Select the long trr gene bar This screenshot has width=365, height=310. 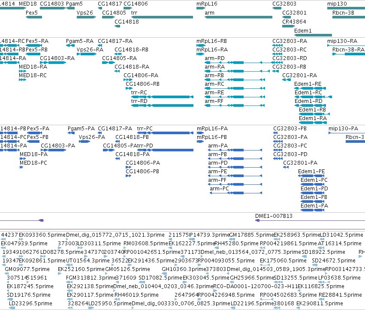(162, 17)
